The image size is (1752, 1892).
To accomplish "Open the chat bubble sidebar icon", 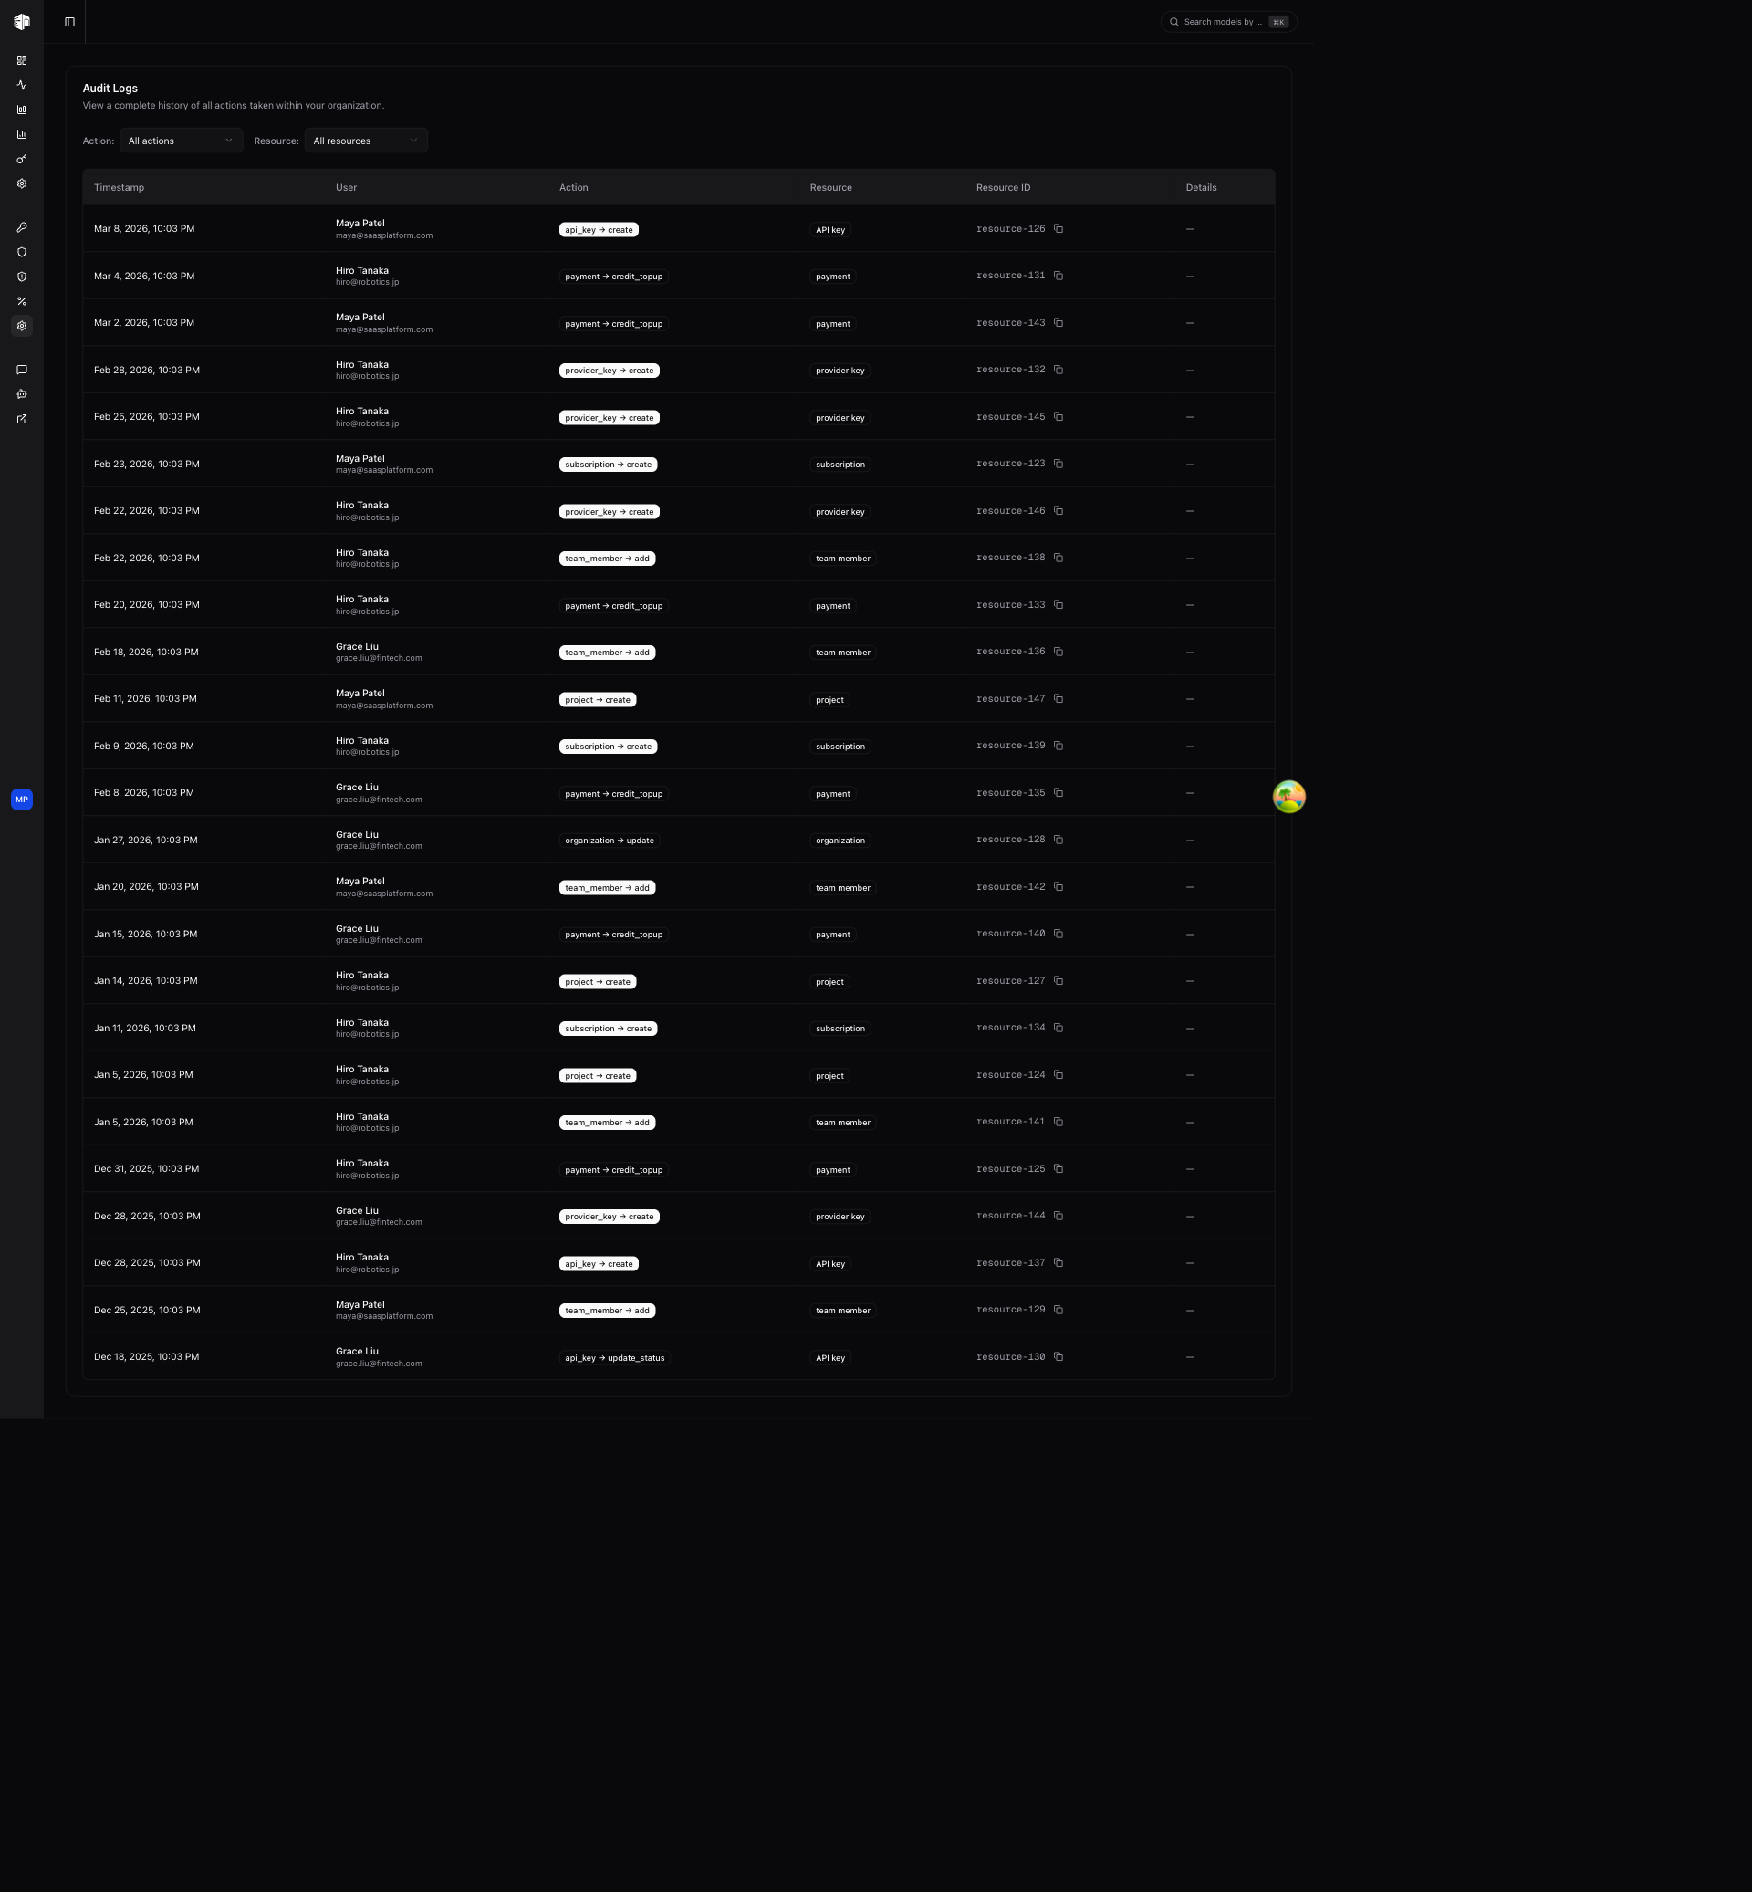I will [x=22, y=370].
